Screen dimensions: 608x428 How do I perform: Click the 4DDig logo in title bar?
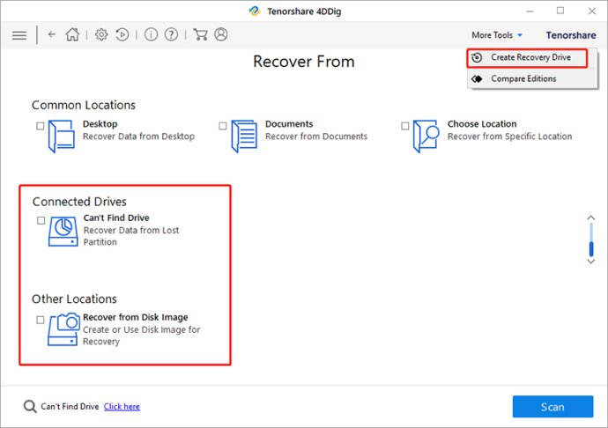255,11
